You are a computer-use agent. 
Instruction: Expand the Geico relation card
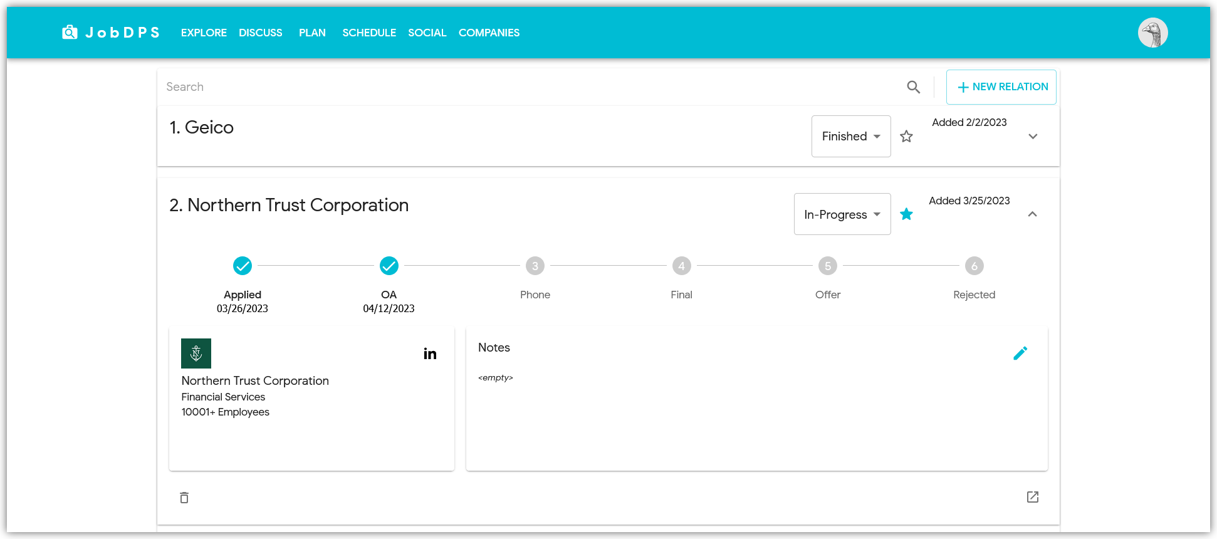coord(1033,136)
